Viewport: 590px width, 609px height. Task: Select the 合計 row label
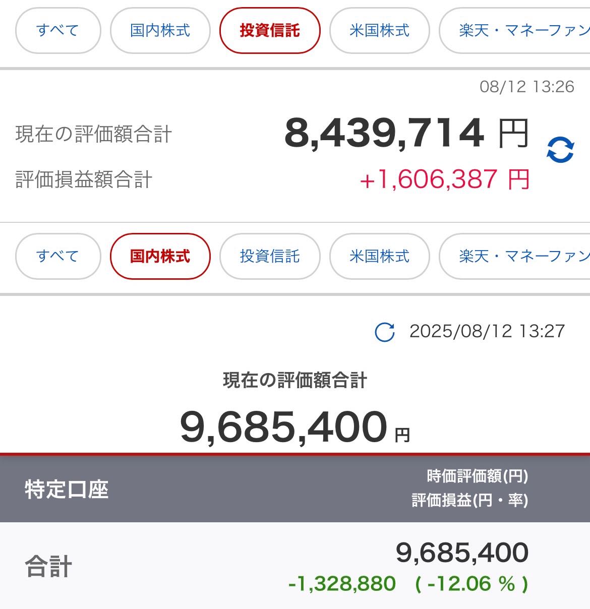pyautogui.click(x=48, y=566)
